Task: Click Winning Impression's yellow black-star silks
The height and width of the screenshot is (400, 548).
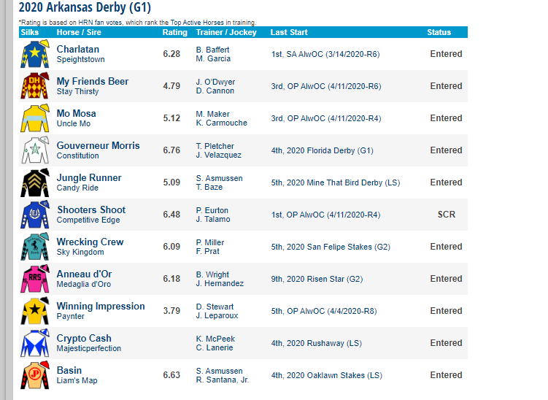Action: 34,311
